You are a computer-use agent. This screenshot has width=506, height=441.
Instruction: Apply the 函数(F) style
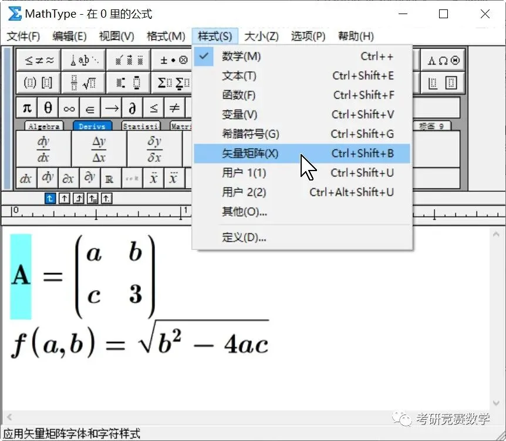pyautogui.click(x=302, y=95)
